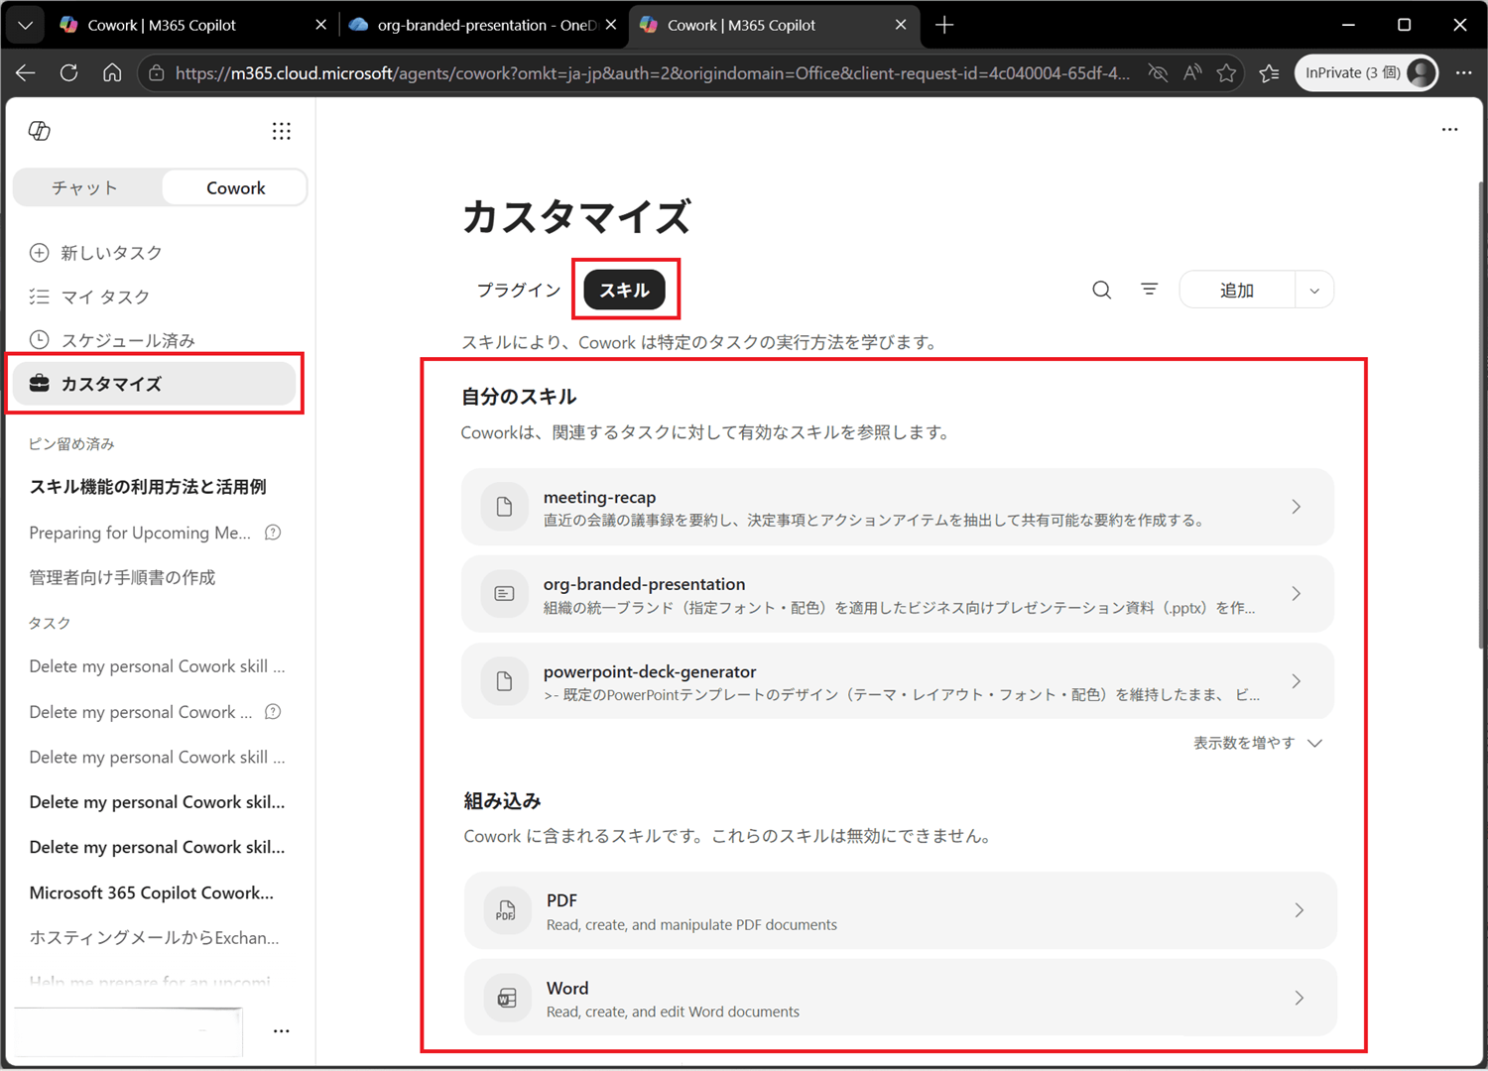Viewport: 1488px width, 1071px height.
Task: Click the browser back arrow
Action: coord(26,72)
